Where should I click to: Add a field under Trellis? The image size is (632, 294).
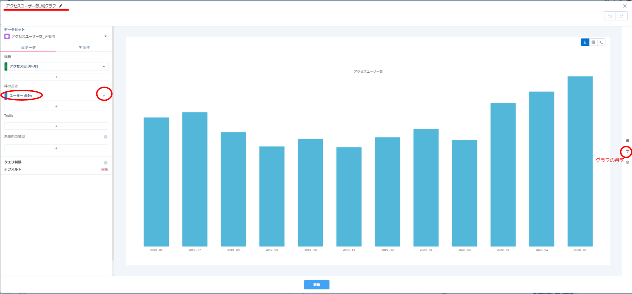(x=56, y=126)
